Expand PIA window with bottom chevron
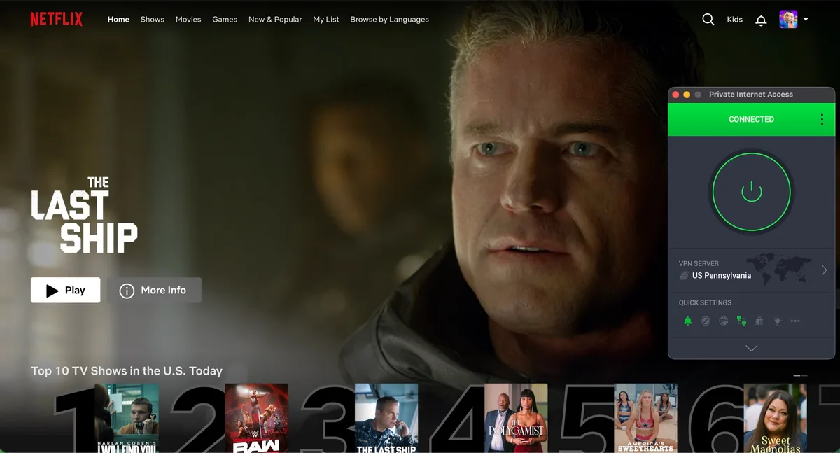Viewport: 840px width, 453px height. tap(752, 348)
